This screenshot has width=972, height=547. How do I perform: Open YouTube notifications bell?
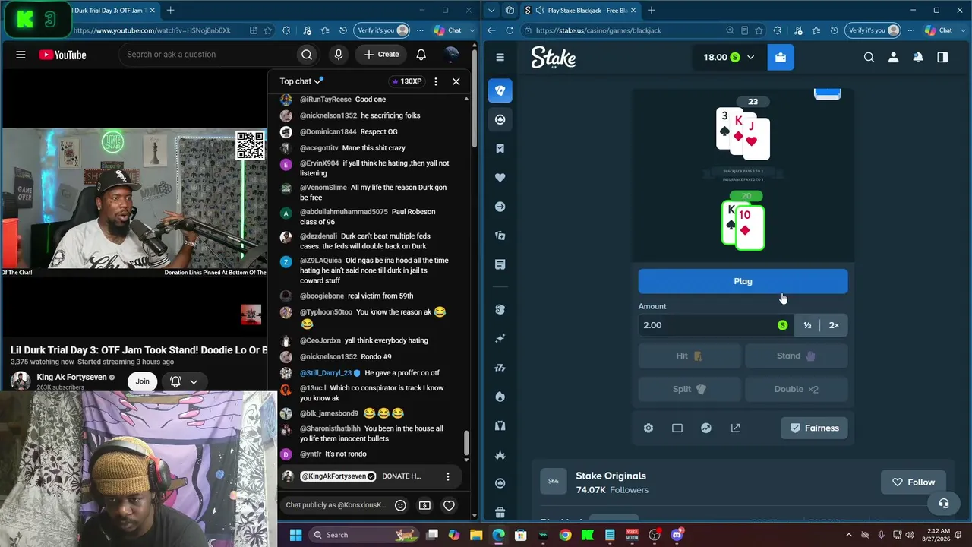click(x=421, y=55)
